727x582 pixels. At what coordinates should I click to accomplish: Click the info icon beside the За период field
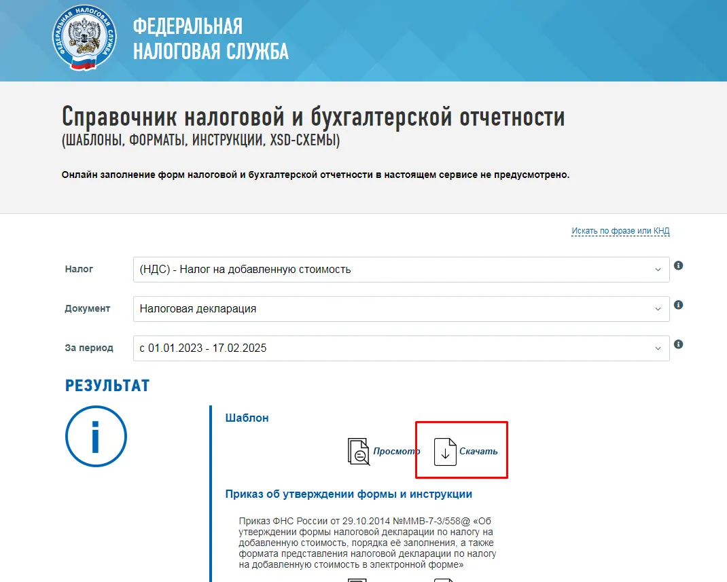[x=678, y=344]
